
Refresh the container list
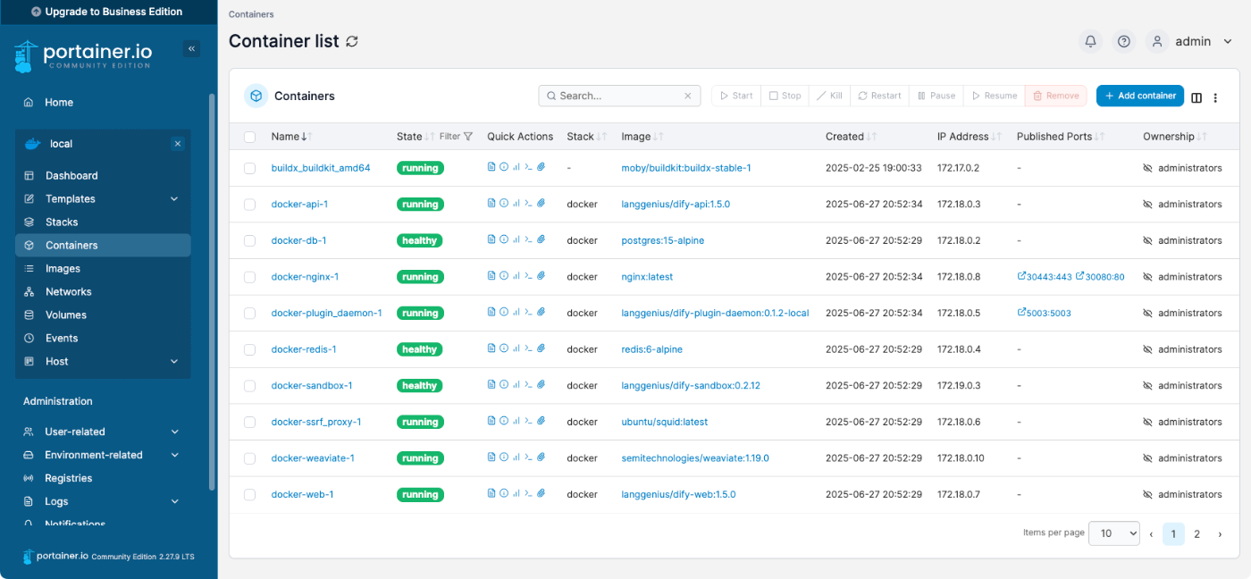[x=352, y=41]
